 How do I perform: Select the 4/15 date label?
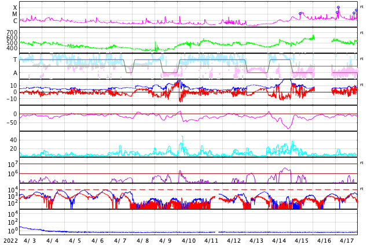302,241
